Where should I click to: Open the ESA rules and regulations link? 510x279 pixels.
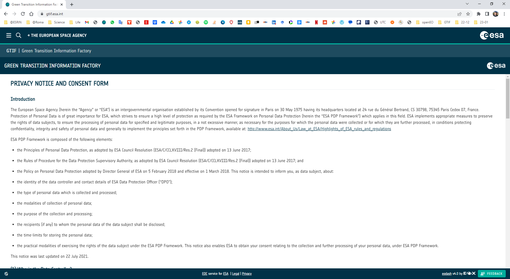coord(319,129)
